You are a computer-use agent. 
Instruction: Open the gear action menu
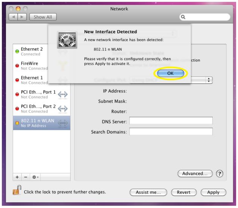coord(35,177)
